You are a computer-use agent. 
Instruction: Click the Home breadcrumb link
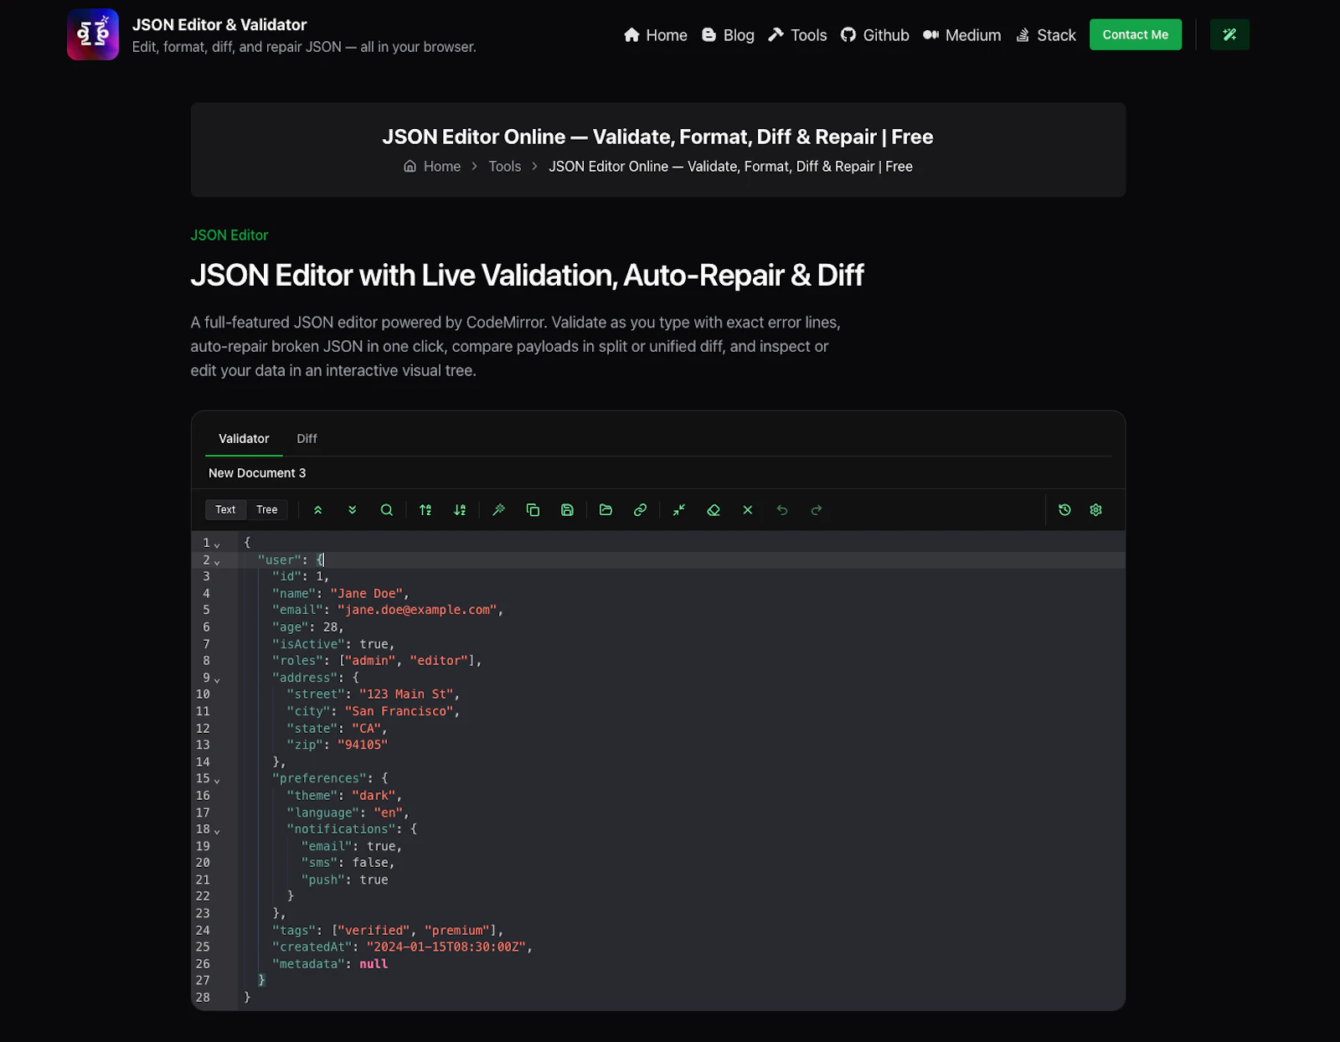coord(442,167)
